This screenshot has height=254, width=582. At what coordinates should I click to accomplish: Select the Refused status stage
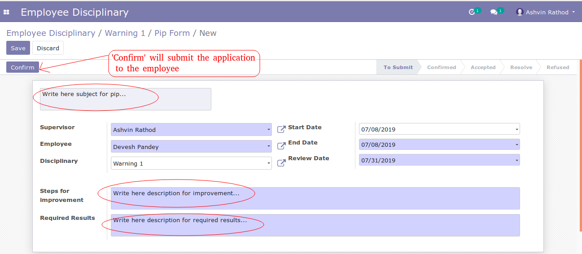(x=558, y=67)
